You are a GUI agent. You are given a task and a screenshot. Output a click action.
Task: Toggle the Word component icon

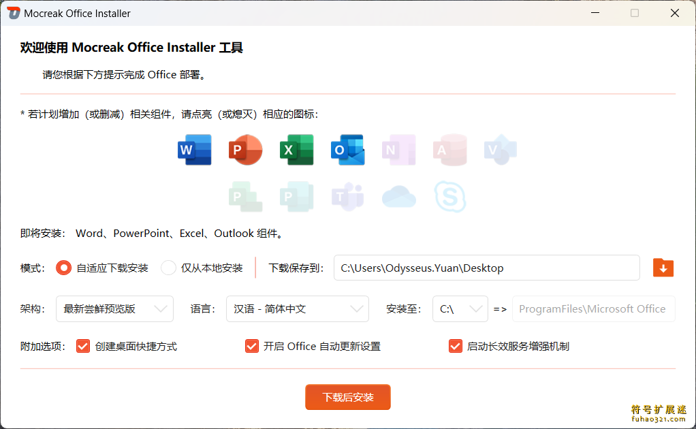click(194, 150)
